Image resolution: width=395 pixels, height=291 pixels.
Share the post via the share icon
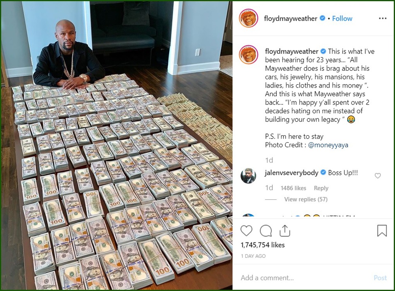point(285,230)
